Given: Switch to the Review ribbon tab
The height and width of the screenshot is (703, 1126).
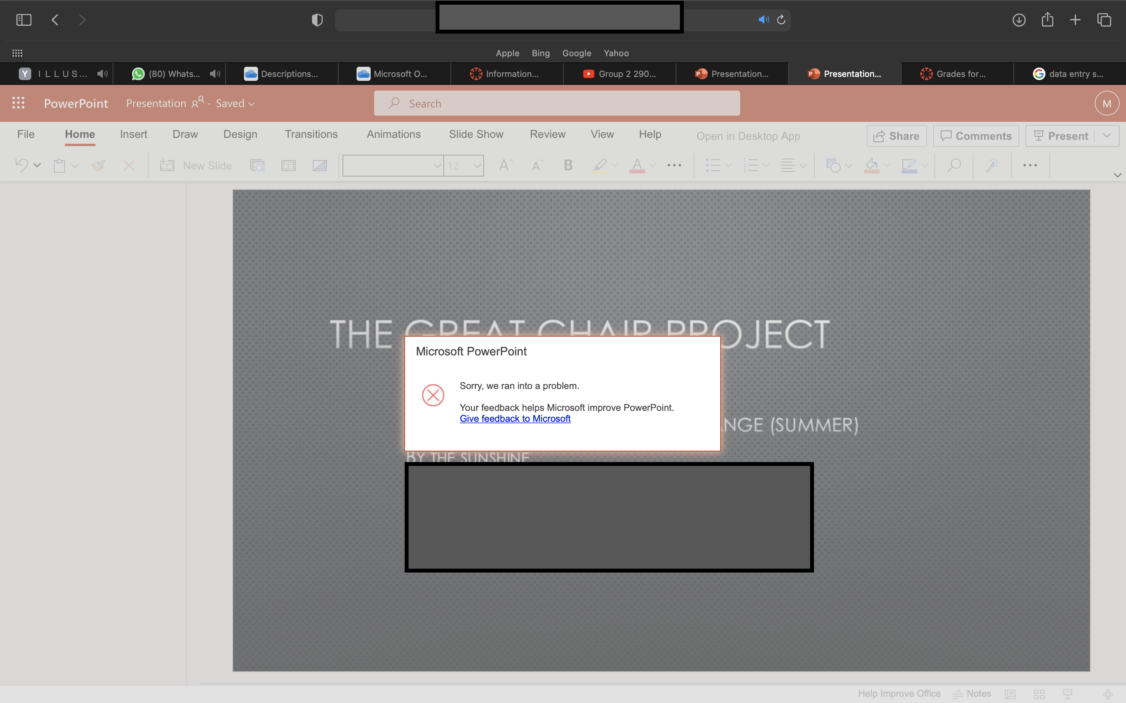Looking at the screenshot, I should [x=548, y=134].
